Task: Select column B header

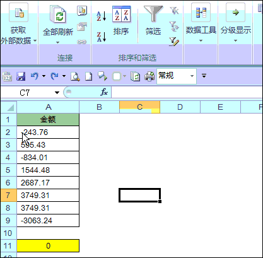Action: (x=99, y=107)
